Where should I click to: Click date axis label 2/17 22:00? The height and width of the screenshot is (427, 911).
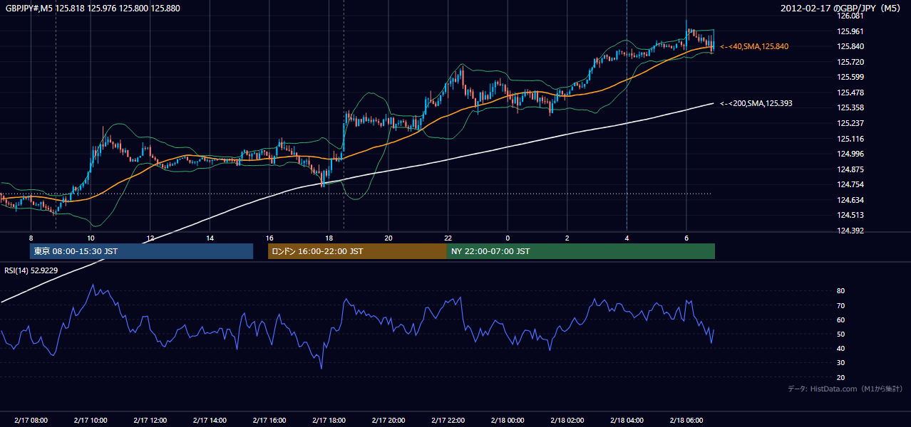point(448,421)
